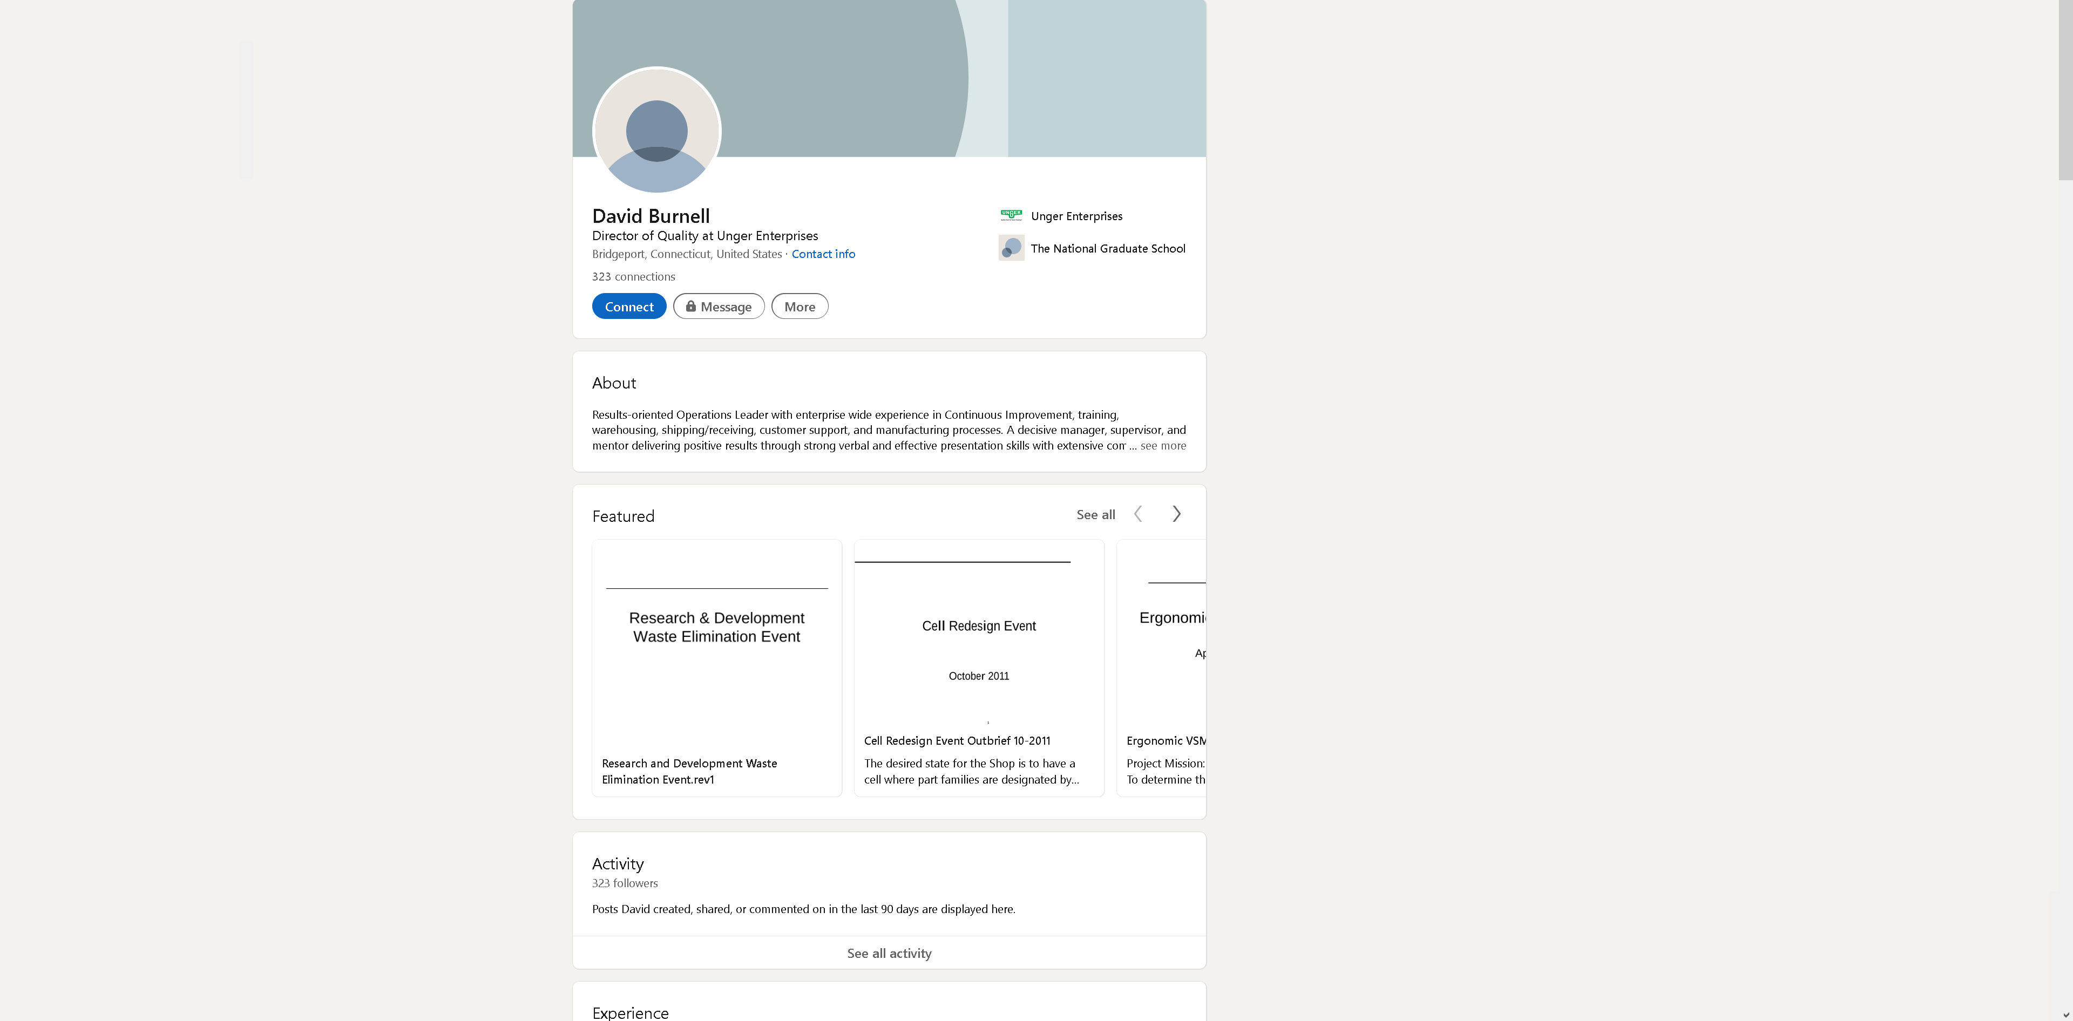Click the Director of Quality headline text
The width and height of the screenshot is (2073, 1021).
705,236
